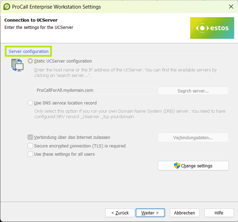Click the window title text
This screenshot has height=222, width=238.
pyautogui.click(x=56, y=7)
